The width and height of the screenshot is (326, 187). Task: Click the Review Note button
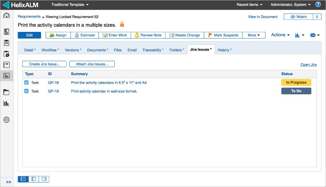pos(148,35)
